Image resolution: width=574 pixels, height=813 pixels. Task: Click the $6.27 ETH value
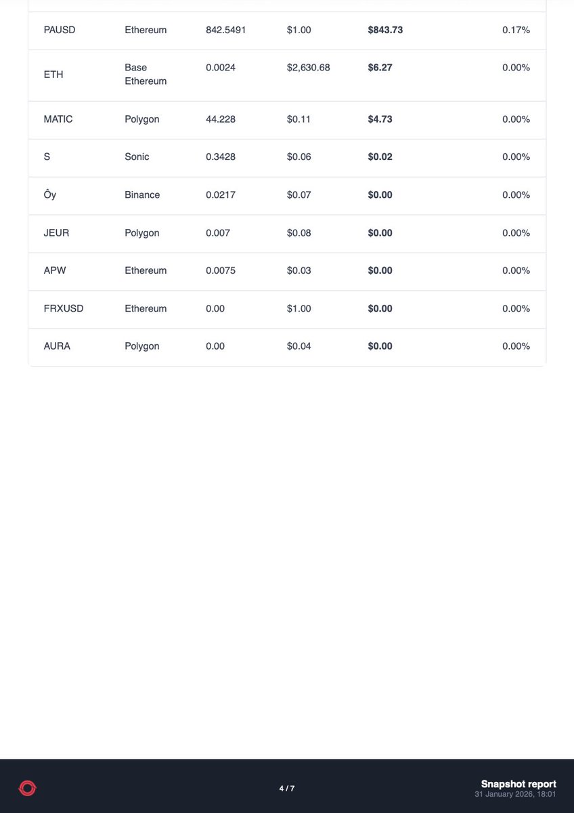tap(380, 68)
